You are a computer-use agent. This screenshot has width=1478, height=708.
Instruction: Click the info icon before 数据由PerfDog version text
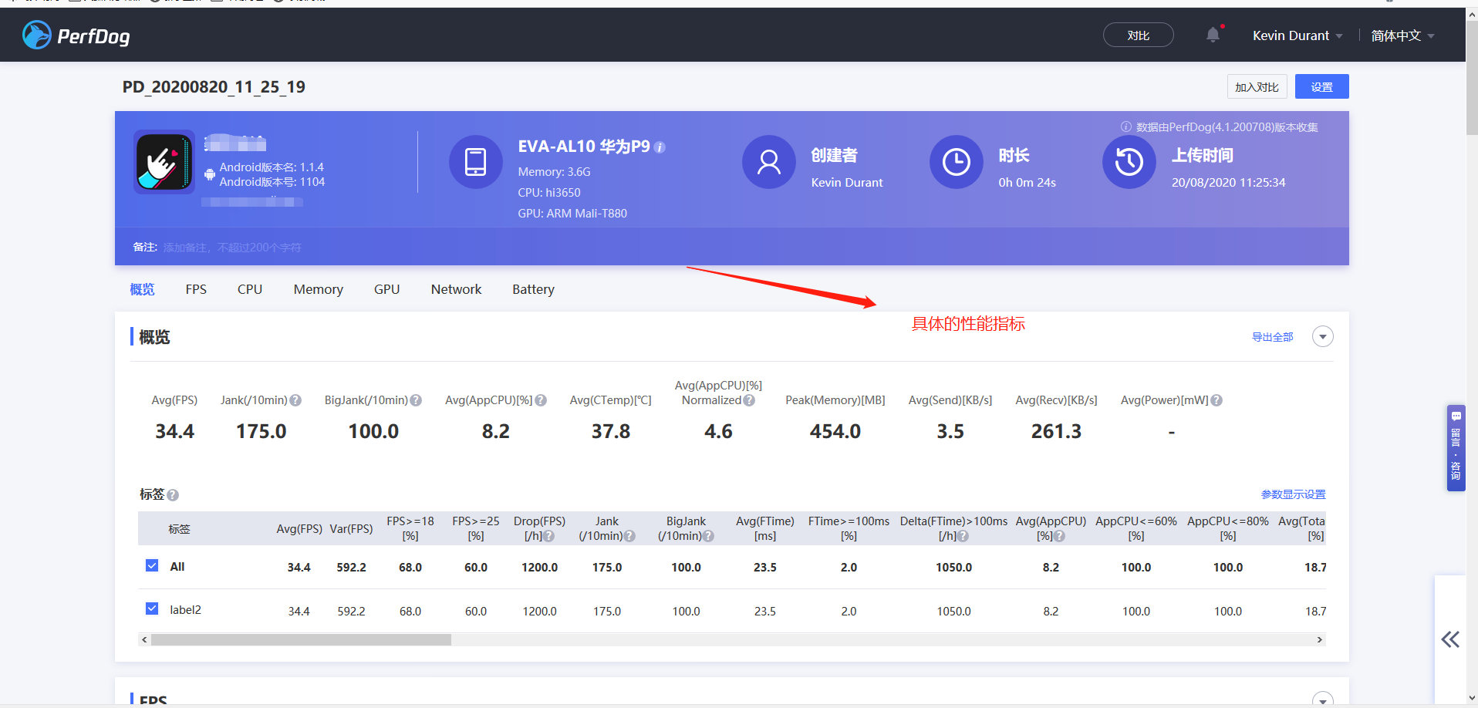[x=1125, y=127]
